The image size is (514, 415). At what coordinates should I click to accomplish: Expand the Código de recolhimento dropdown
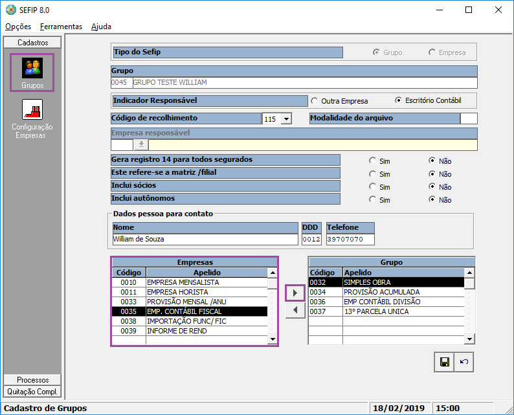coord(286,118)
